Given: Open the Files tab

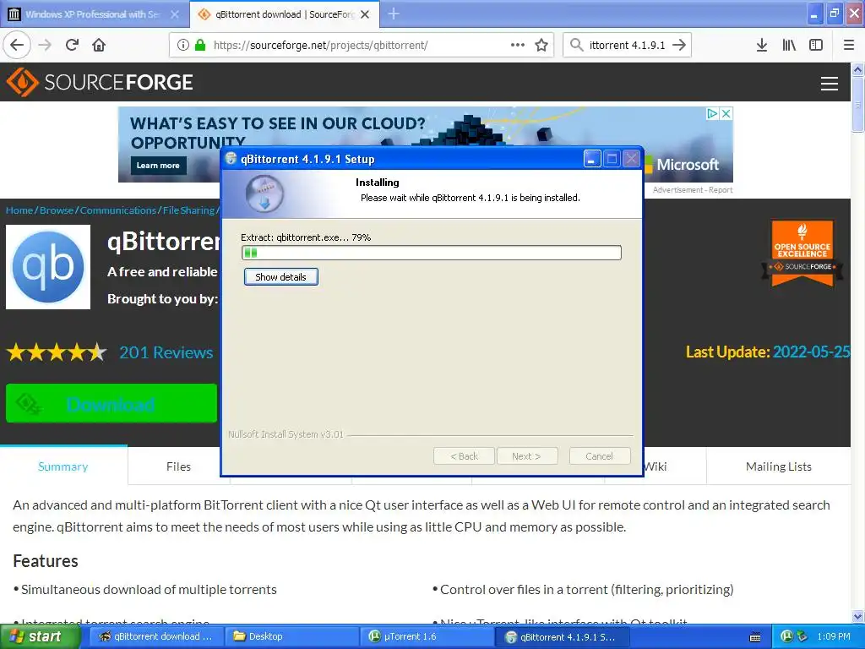Looking at the screenshot, I should coord(179,466).
